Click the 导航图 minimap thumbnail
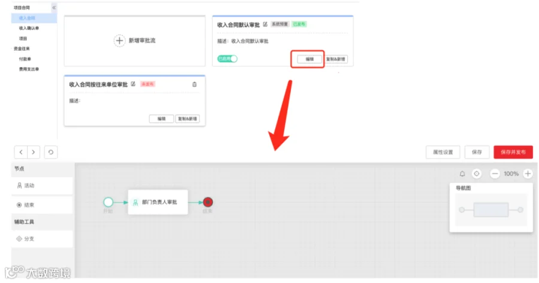539x283 pixels. (x=491, y=210)
